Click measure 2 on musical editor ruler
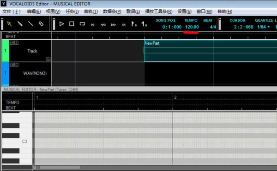277x171 pixels. 175,97
